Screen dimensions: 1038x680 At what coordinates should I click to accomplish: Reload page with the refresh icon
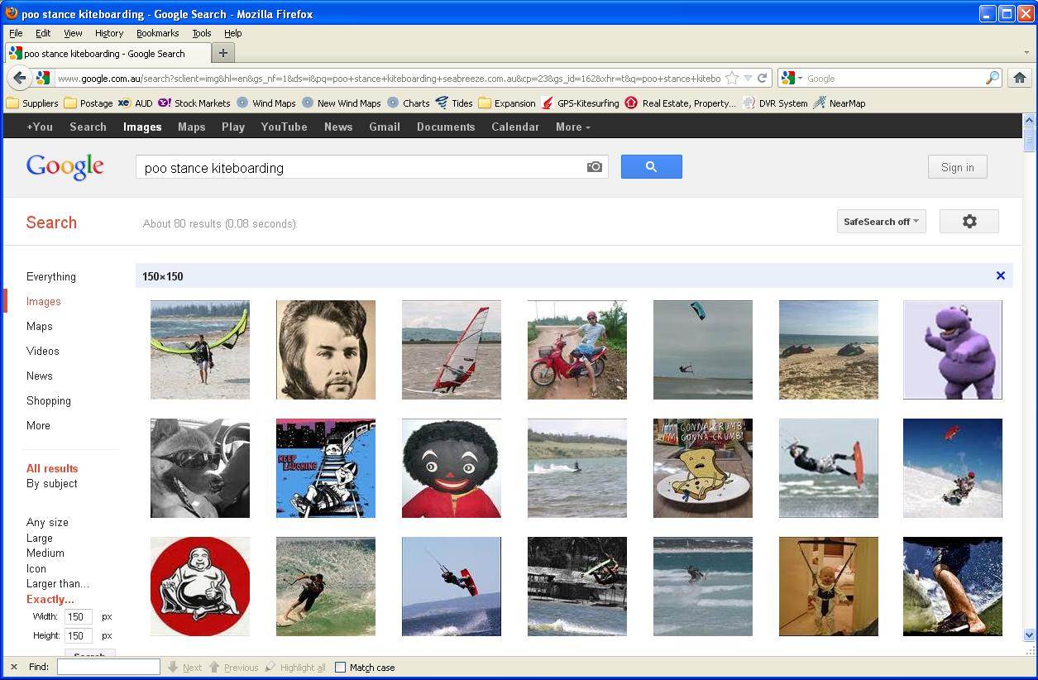pos(763,78)
